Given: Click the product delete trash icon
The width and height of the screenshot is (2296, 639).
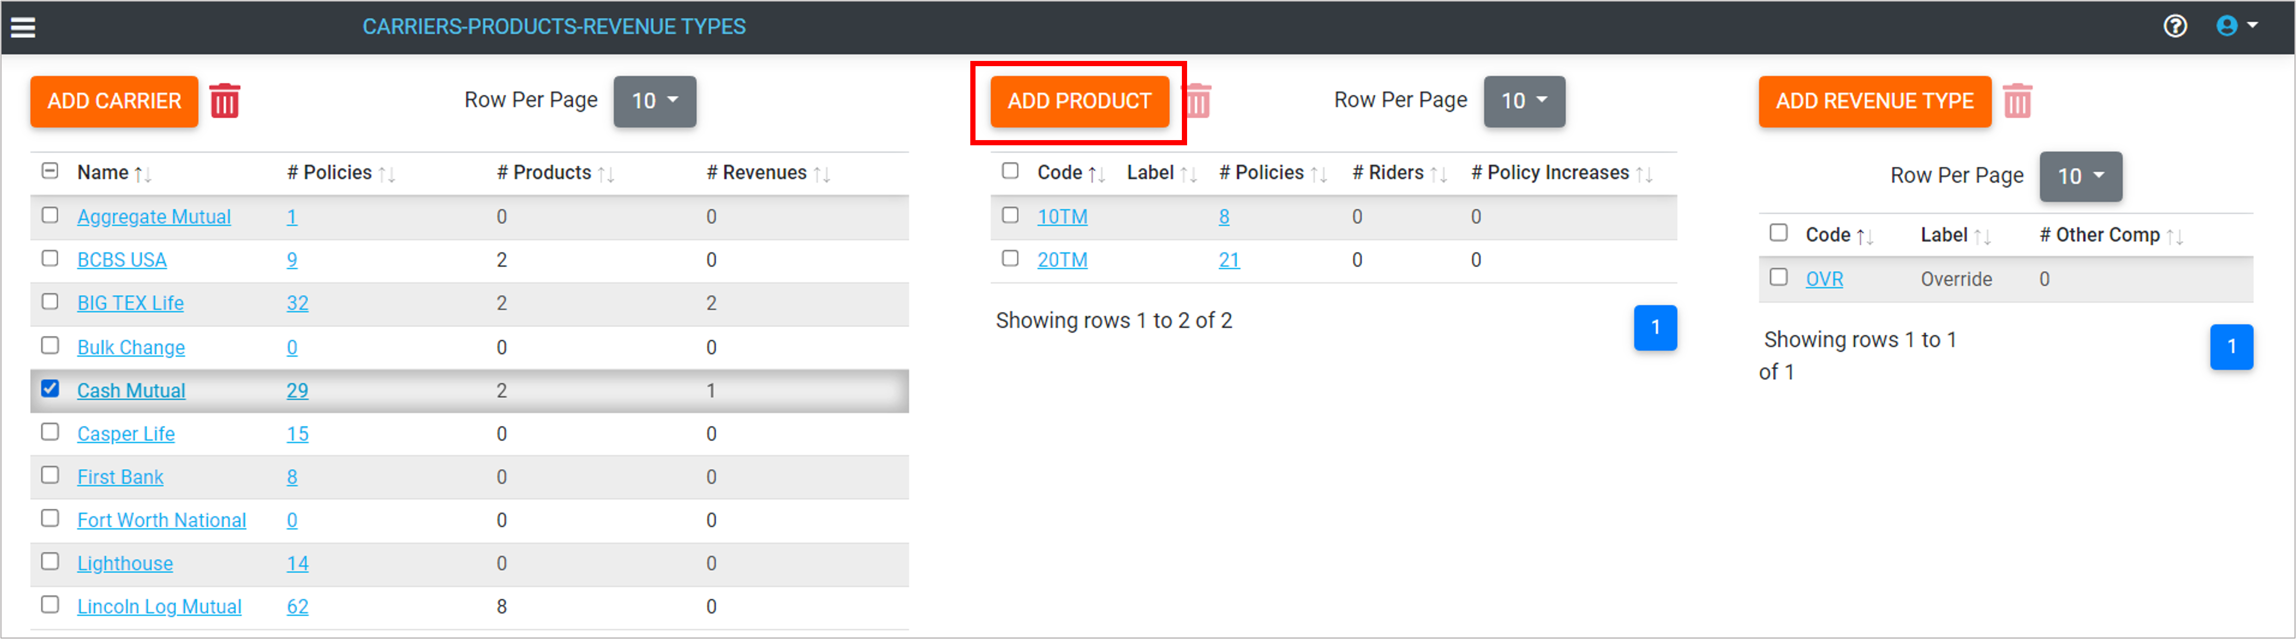Looking at the screenshot, I should click(x=1199, y=101).
